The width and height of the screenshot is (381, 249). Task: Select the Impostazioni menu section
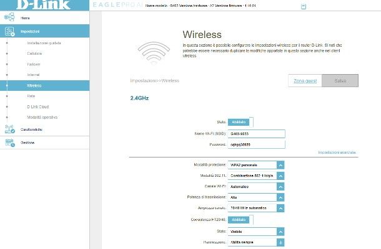(45, 31)
